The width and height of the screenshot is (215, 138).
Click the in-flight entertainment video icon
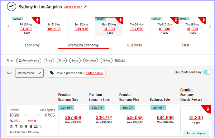pos(21,126)
